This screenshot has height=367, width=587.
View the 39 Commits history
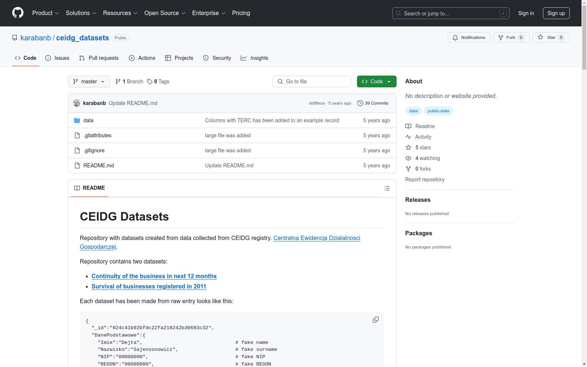373,103
